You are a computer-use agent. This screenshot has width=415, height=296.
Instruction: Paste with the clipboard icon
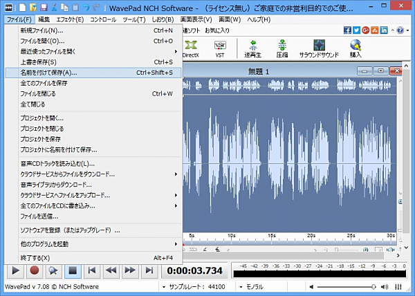pyautogui.click(x=75, y=8)
